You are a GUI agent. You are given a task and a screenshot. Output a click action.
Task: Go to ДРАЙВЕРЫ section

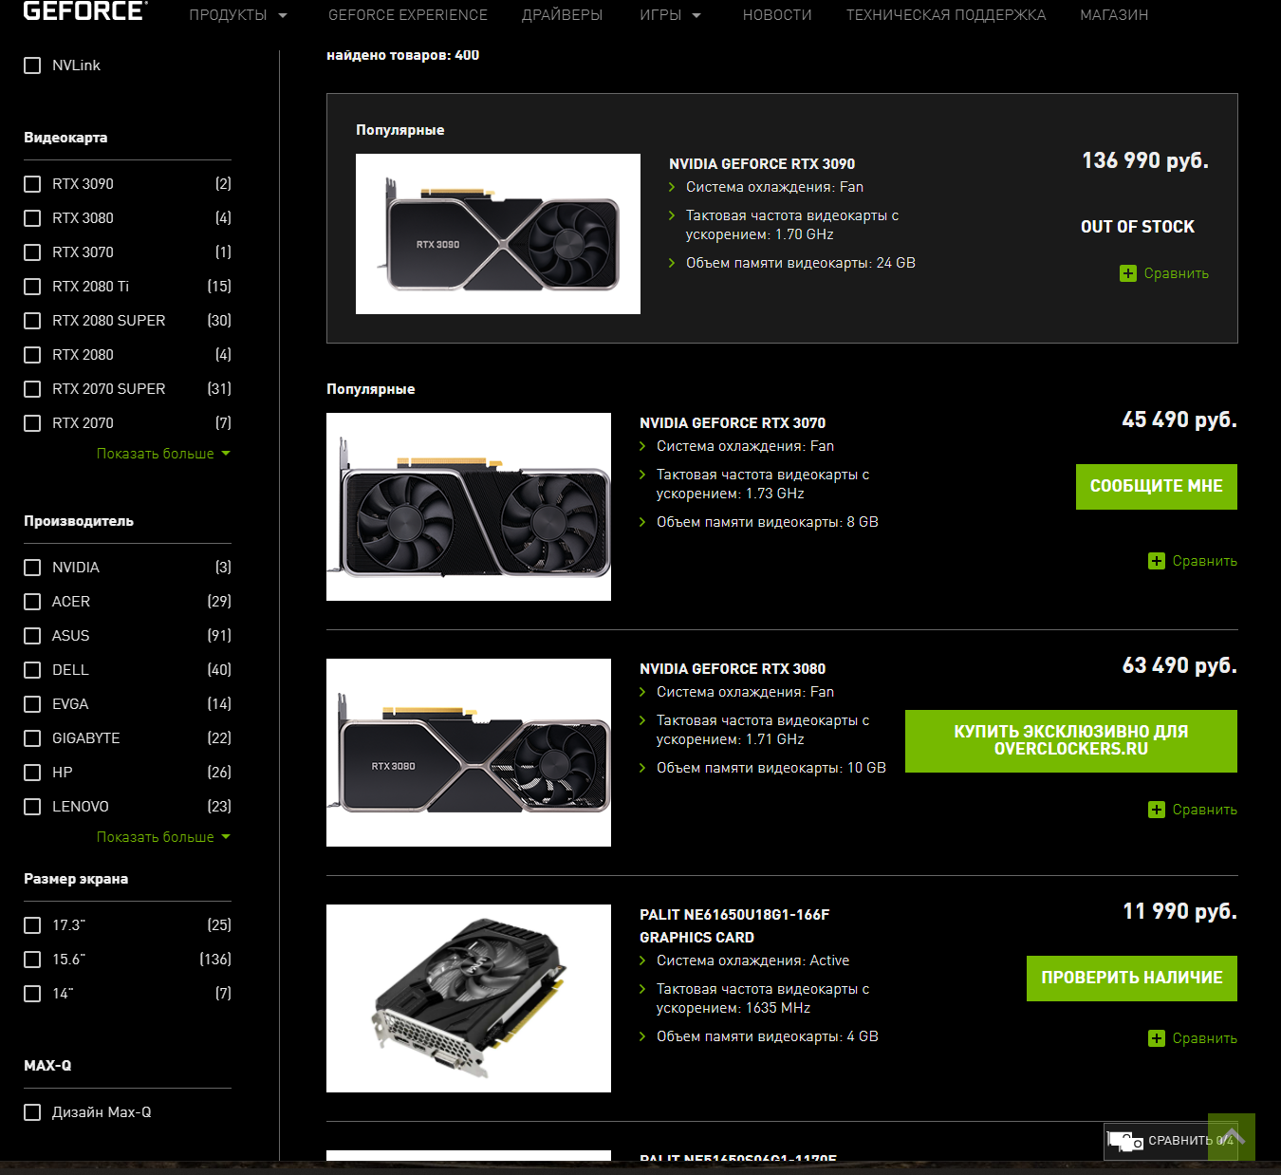[x=562, y=15]
